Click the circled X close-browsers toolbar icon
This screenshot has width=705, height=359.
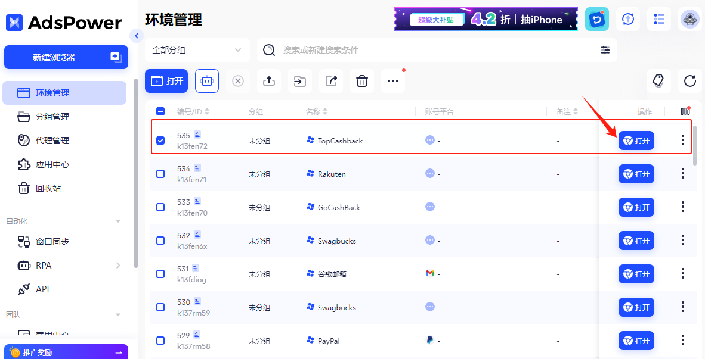pyautogui.click(x=238, y=81)
